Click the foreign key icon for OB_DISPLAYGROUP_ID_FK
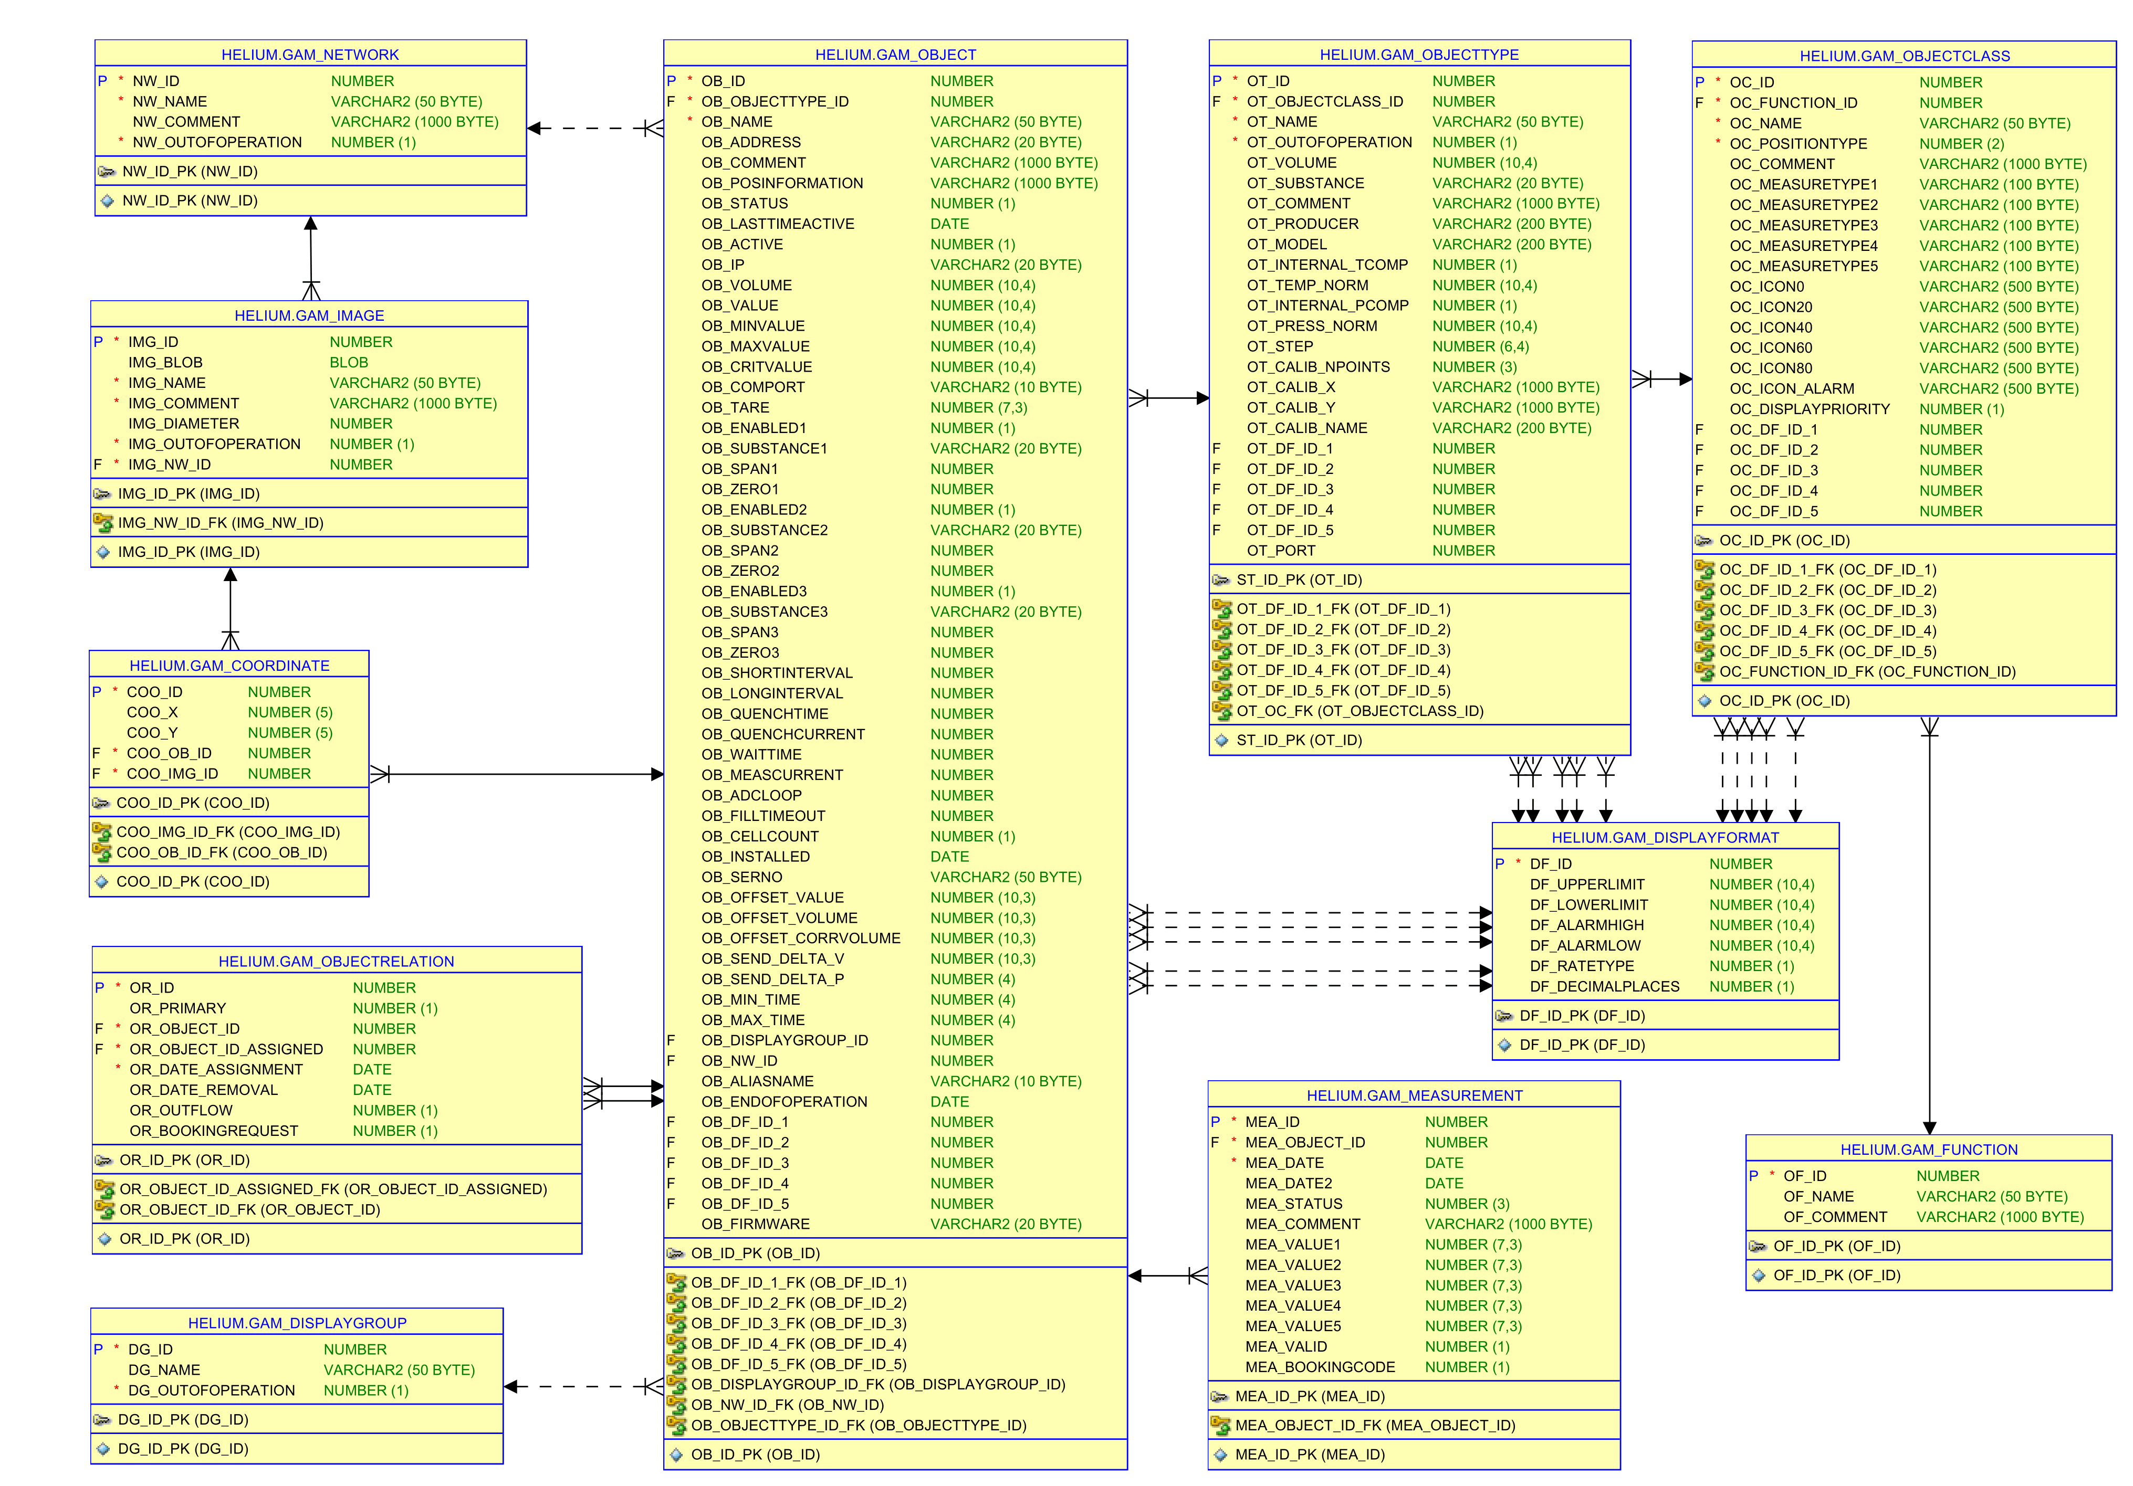This screenshot has height=1486, width=2133. (x=676, y=1384)
